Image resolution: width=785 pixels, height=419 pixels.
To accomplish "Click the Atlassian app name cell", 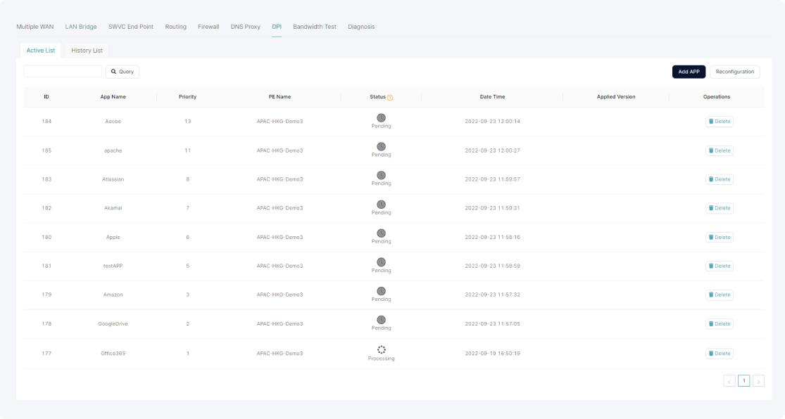I will click(x=113, y=179).
